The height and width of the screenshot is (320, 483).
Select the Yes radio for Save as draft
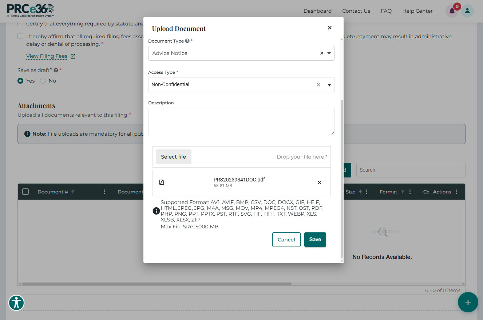coord(21,81)
